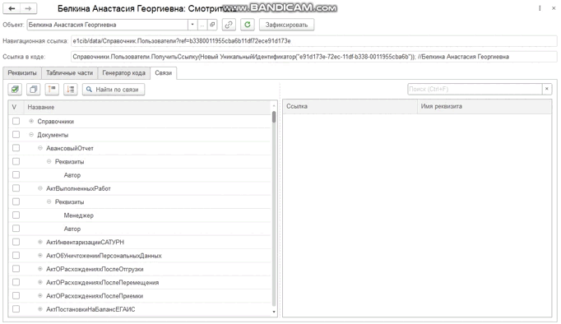Screen dimensions: 561x324
Task: Click the chain link icon button
Action: [229, 25]
